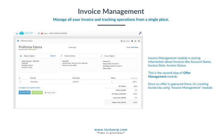
Task: Select the first product row in table
Action: tap(78, 82)
